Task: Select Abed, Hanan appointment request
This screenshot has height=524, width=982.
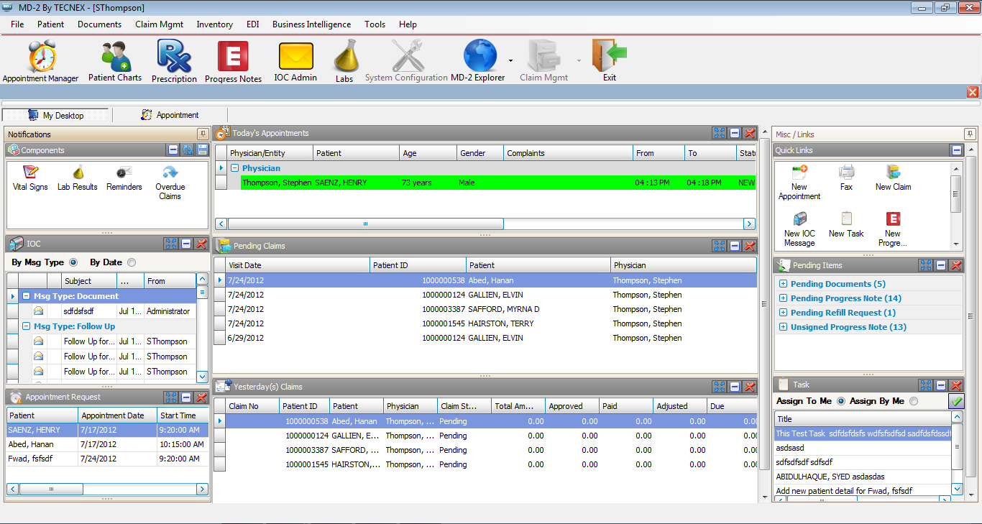Action: coord(108,444)
